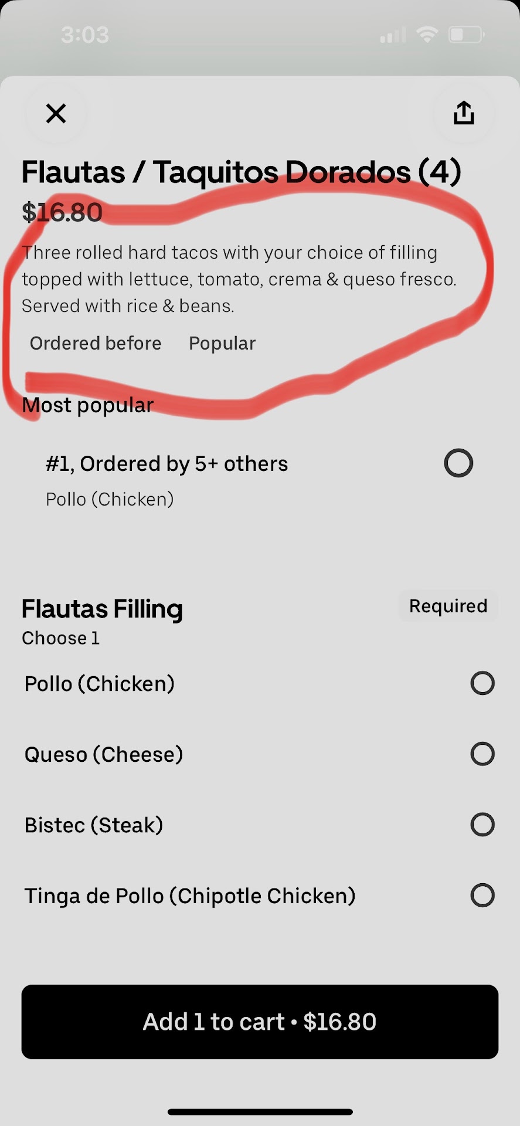Choose Pollo (Chicken) filling radio button
This screenshot has height=1126, width=520.
pyautogui.click(x=482, y=683)
